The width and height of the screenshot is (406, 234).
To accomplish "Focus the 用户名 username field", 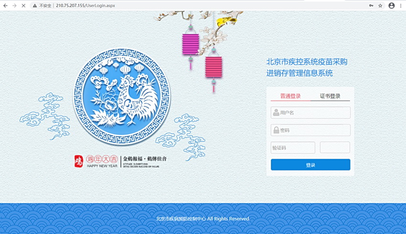I will [310, 113].
